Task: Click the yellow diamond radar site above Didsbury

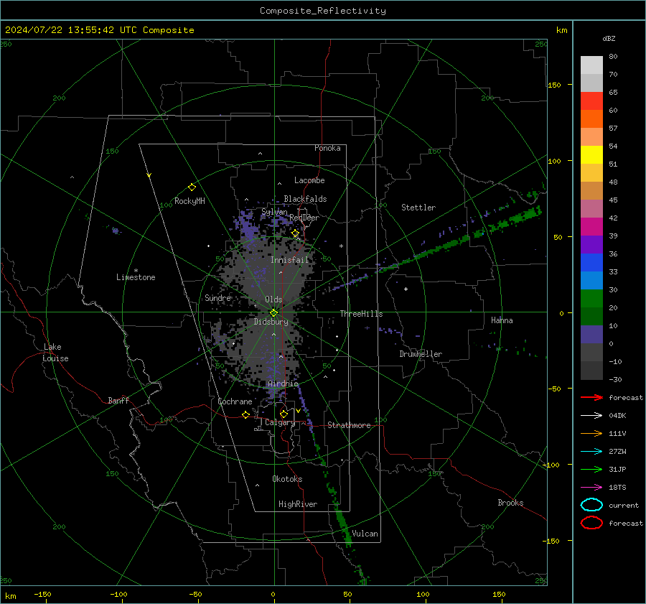Action: [273, 312]
